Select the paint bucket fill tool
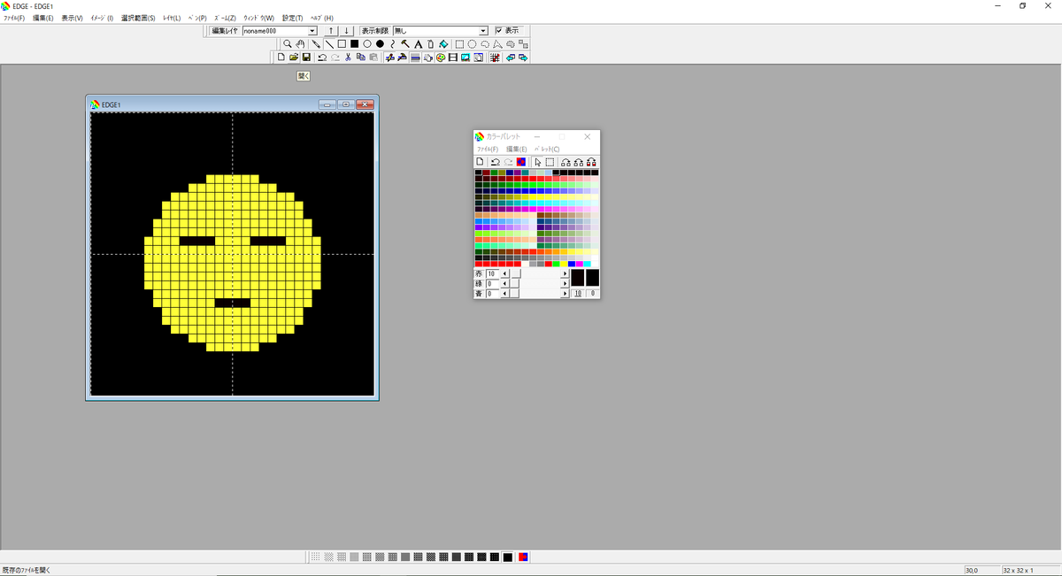The height and width of the screenshot is (576, 1062). [443, 43]
